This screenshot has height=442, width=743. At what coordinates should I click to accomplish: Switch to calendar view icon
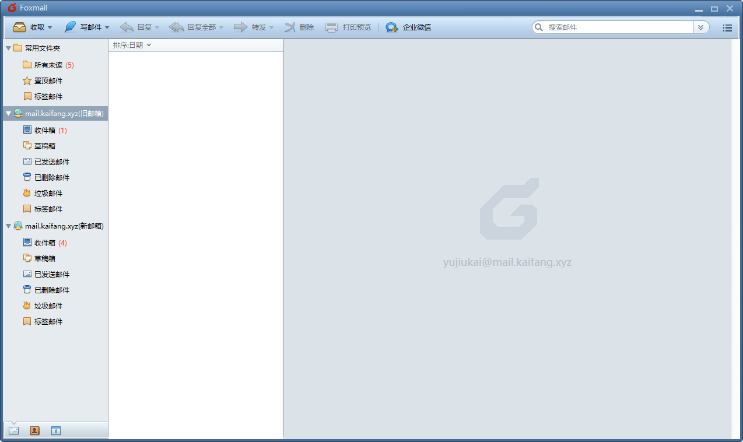56,430
